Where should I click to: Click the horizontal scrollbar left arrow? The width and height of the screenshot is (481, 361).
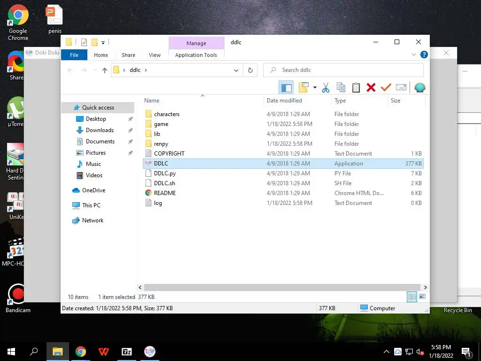[x=140, y=287]
